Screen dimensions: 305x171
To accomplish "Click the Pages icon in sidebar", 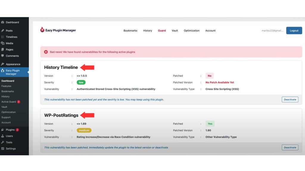I will point(2,50).
